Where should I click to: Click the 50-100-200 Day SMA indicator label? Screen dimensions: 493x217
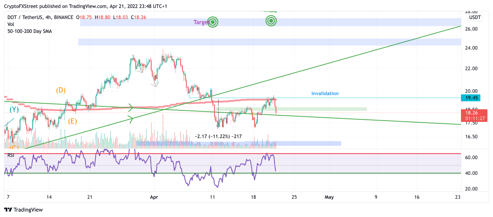point(30,31)
